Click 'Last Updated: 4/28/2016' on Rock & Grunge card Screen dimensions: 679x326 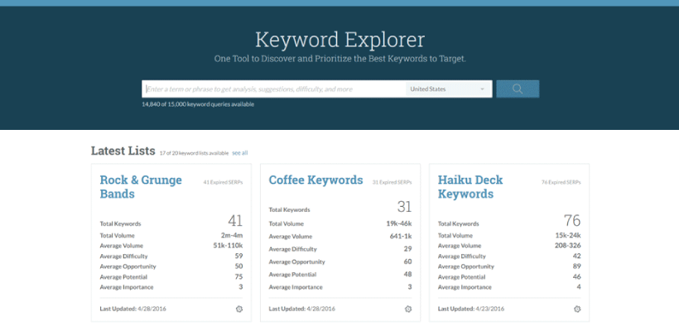[x=133, y=309]
